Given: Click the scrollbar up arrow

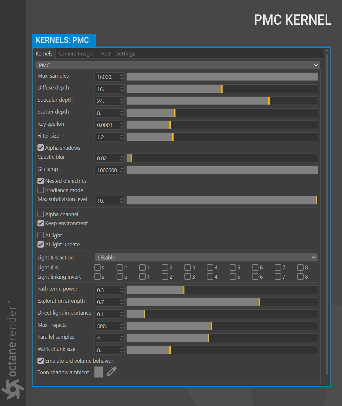Looking at the screenshot, I should (327, 50).
